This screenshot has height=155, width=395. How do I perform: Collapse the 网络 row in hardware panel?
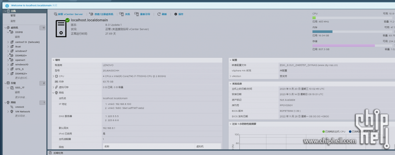click(x=53, y=93)
